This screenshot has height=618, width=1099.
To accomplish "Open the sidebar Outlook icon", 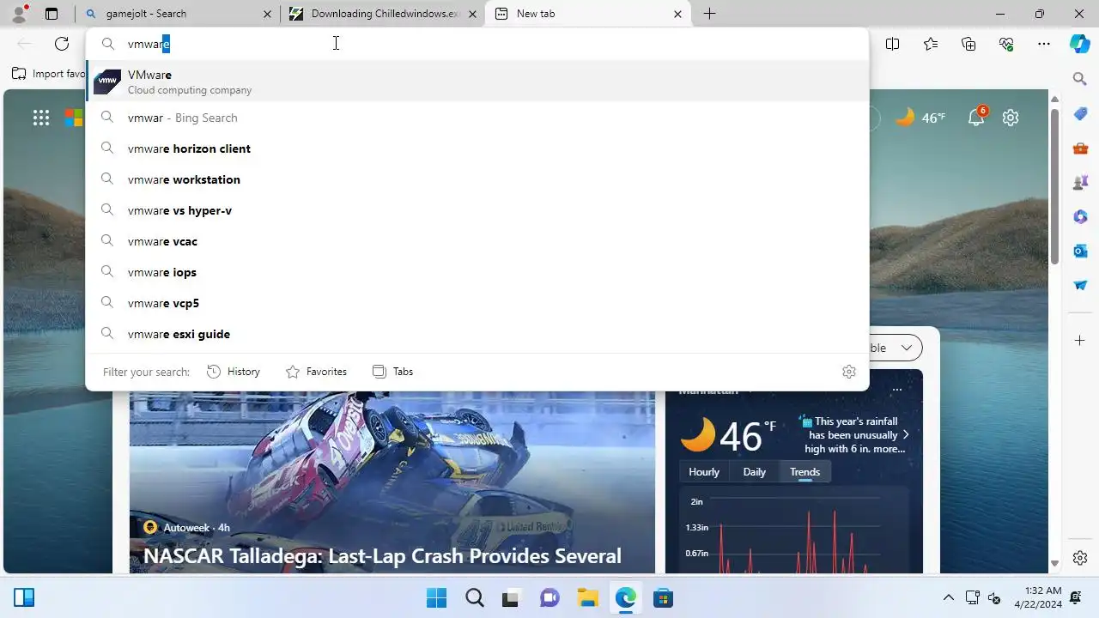I will click(x=1080, y=251).
